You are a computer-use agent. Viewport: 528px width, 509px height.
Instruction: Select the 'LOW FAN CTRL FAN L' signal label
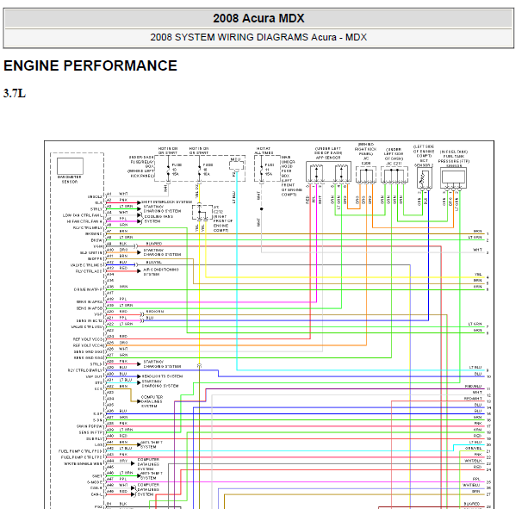click(x=83, y=215)
